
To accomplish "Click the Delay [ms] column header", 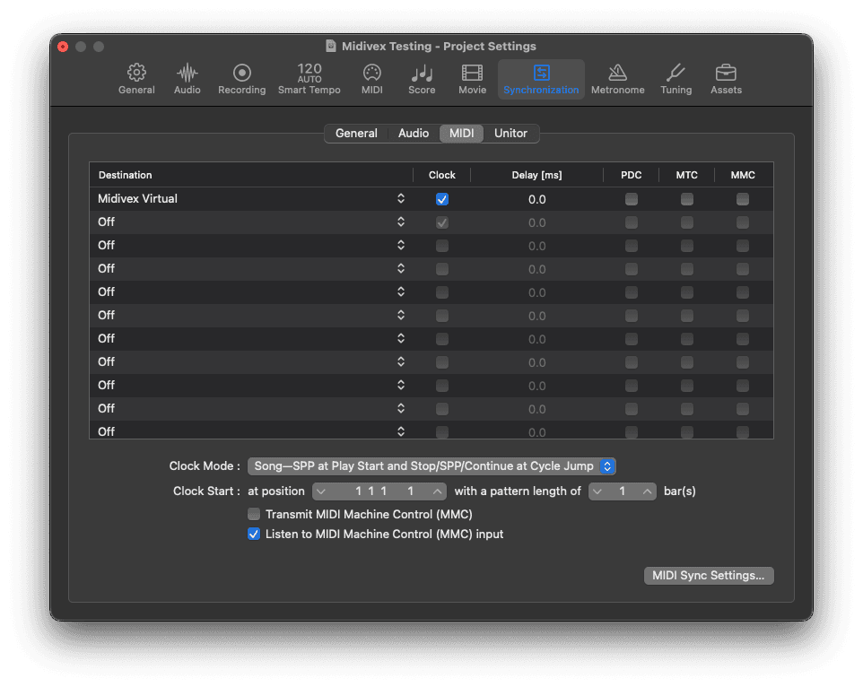I will click(x=536, y=175).
